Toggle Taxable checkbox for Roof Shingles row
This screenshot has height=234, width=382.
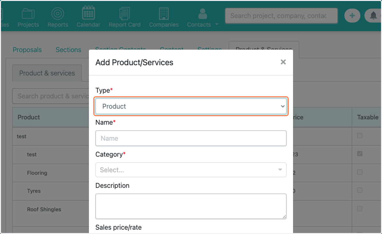pos(360,209)
